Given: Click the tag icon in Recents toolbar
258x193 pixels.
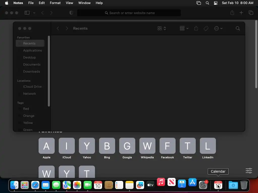Looking at the screenshot, I should point(206,29).
